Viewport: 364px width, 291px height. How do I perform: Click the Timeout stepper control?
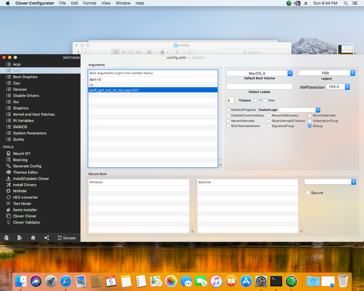(x=236, y=100)
